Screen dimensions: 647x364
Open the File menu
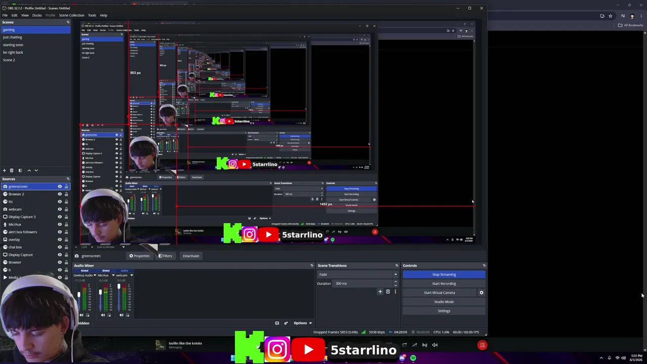point(5,15)
